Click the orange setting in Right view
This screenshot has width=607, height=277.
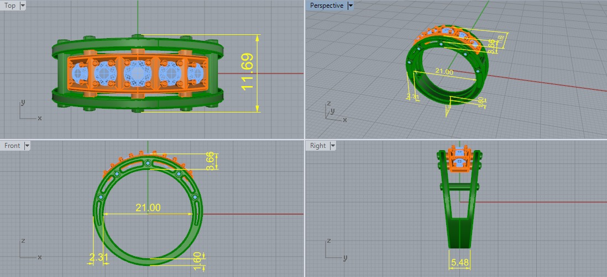click(459, 158)
